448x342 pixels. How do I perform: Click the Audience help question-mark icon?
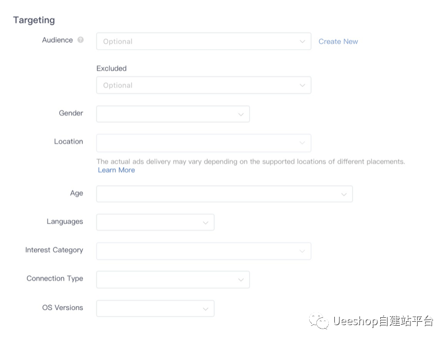[81, 40]
